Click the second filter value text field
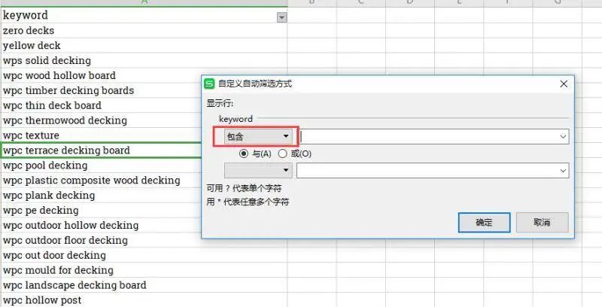 tap(429, 171)
